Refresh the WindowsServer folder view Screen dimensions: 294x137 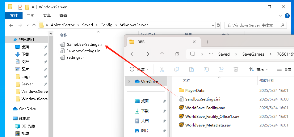[218, 25]
